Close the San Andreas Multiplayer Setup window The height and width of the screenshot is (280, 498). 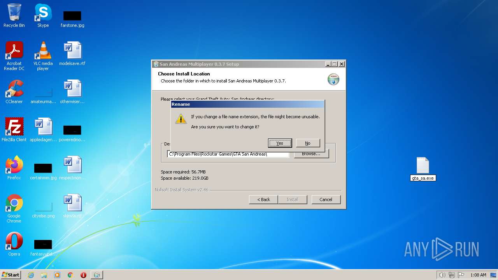(x=342, y=64)
